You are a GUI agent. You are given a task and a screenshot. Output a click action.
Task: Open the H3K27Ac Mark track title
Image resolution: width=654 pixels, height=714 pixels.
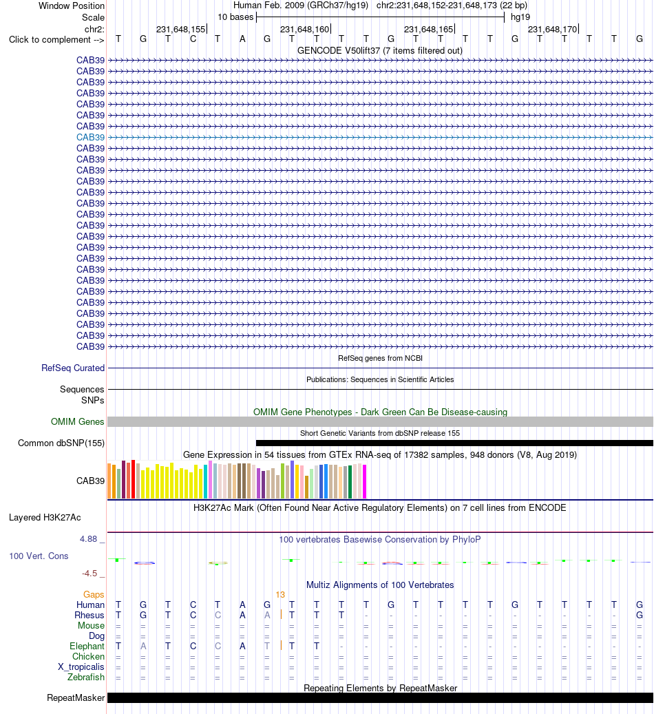(x=380, y=507)
